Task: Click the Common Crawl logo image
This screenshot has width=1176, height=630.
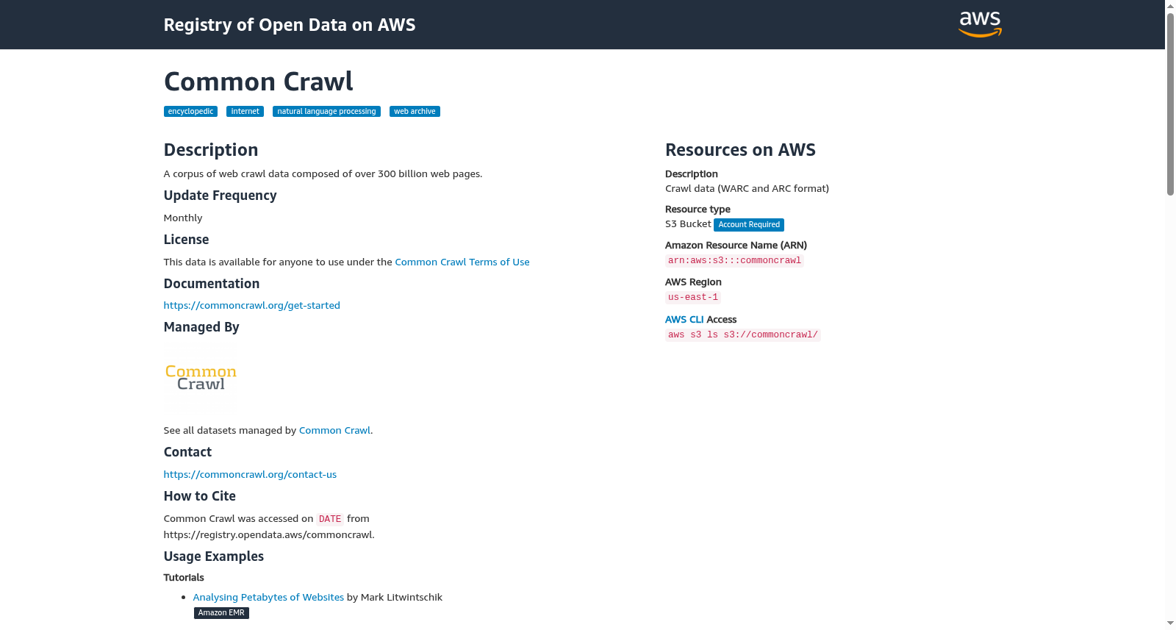Action: [200, 377]
